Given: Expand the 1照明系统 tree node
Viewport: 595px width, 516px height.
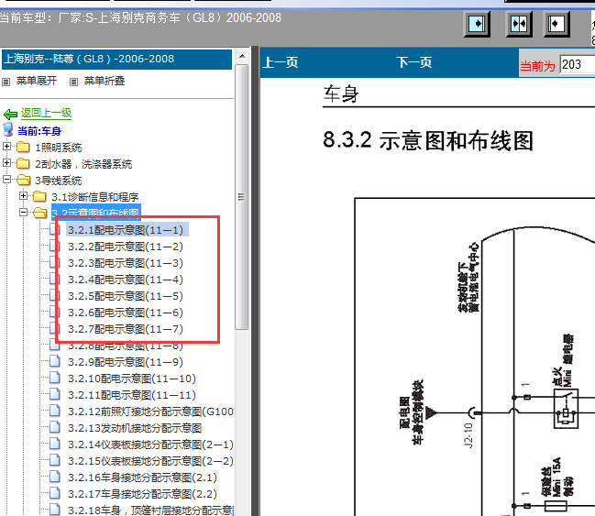Looking at the screenshot, I should (6, 146).
